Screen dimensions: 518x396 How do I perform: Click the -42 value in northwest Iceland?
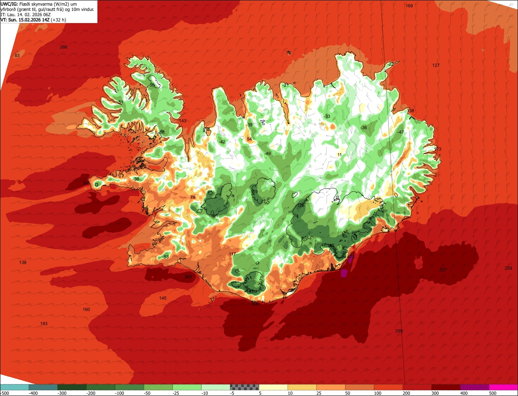pyautogui.click(x=222, y=142)
